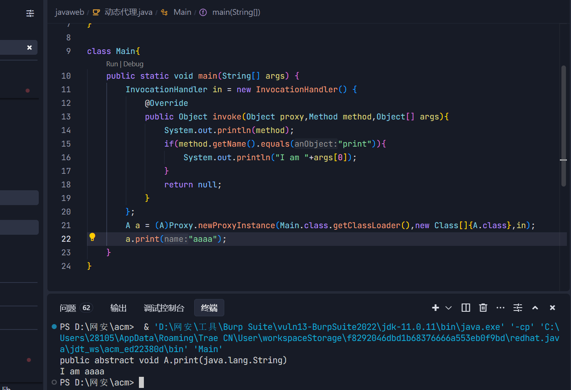Click the editor vertical scrollbar thumb
571x390 pixels.
(564, 126)
